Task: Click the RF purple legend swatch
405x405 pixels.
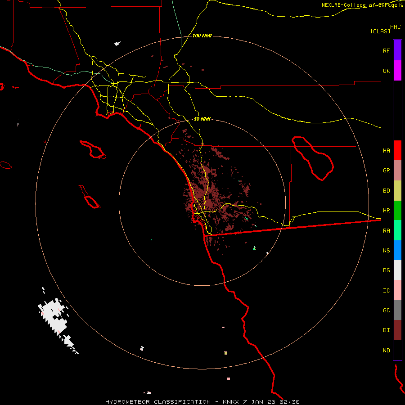Action: [x=397, y=50]
